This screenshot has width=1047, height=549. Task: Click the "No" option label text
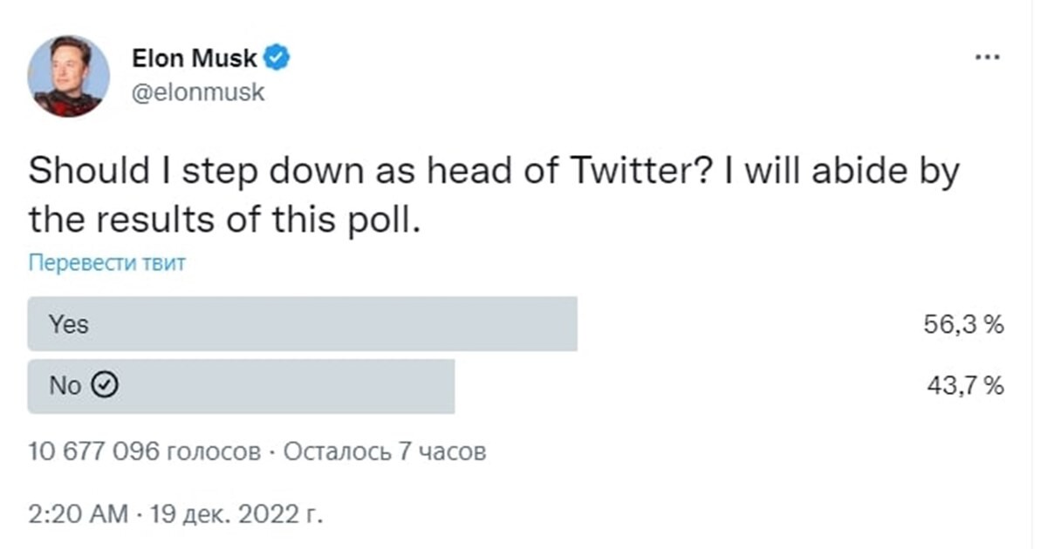[65, 386]
